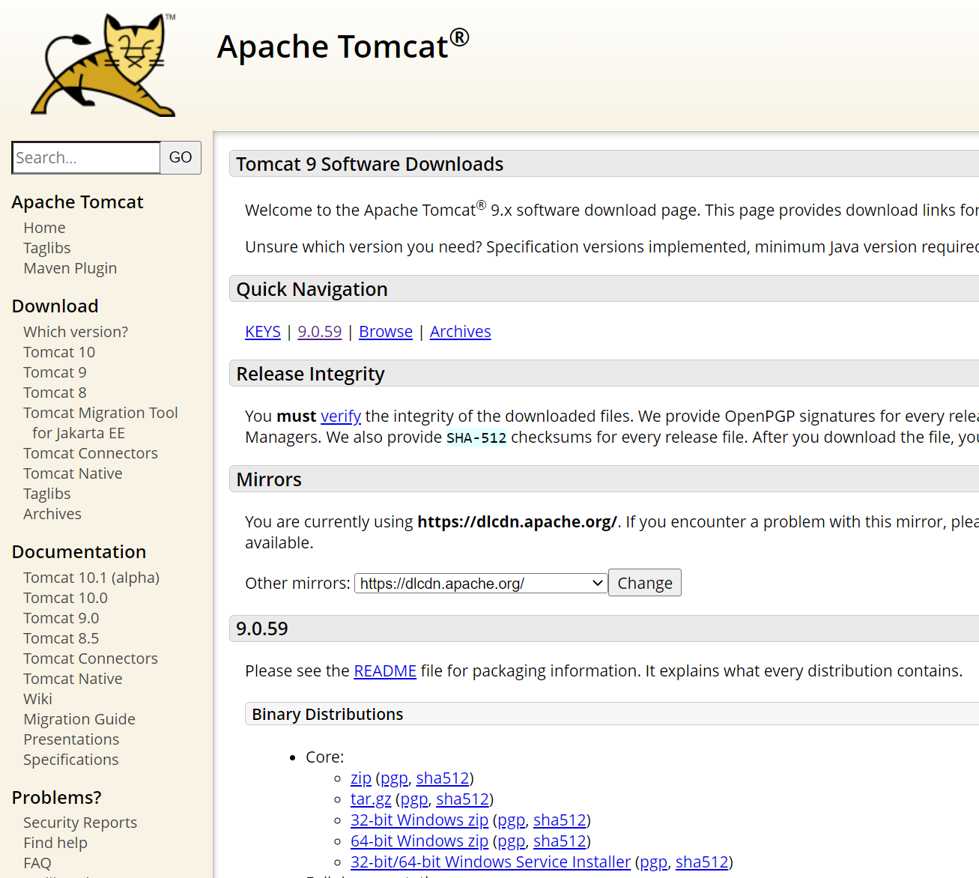The height and width of the screenshot is (878, 979).
Task: Open the Specifications link
Action: (x=71, y=760)
